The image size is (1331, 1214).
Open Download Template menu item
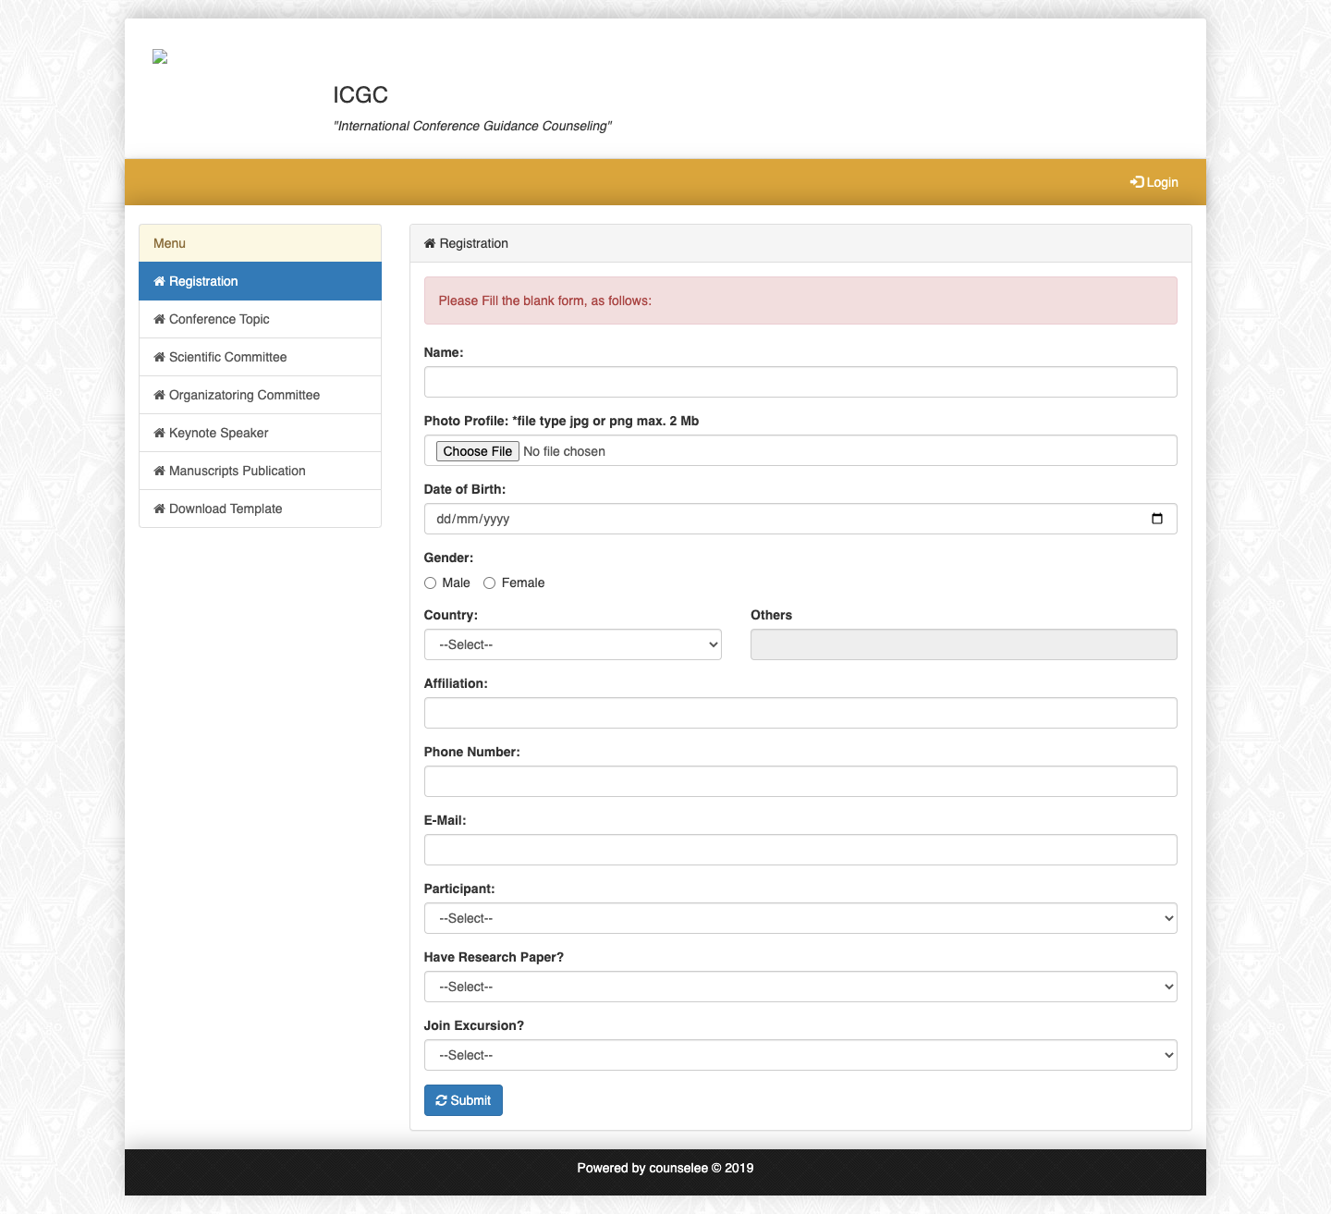[260, 509]
